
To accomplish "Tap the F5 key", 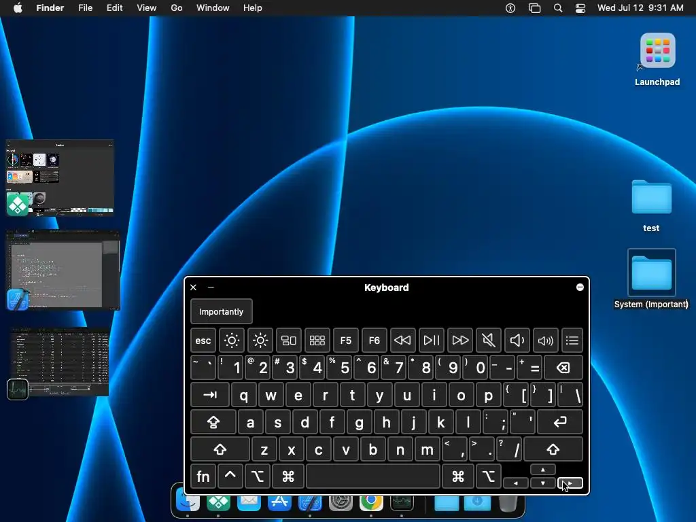I will (346, 341).
